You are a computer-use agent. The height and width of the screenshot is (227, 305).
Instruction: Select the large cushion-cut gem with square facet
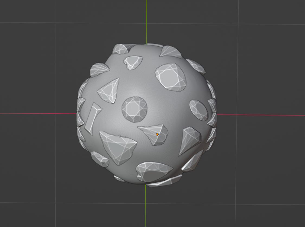(x=171, y=77)
